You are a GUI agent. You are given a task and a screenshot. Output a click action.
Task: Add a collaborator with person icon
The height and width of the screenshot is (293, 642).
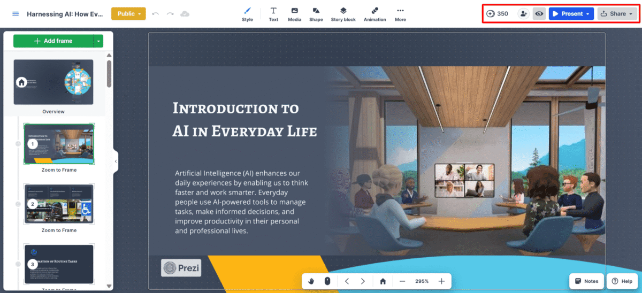click(523, 14)
